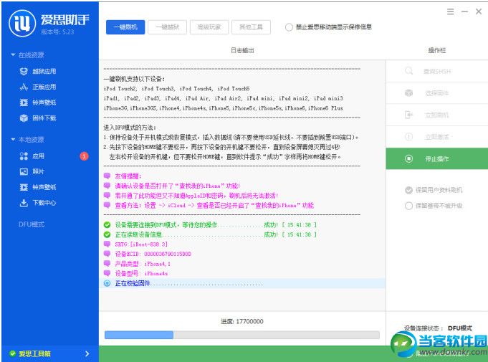488x362 pixels.
Task: Click the 立即刷机 phone icon
Action: pyautogui.click(x=408, y=115)
